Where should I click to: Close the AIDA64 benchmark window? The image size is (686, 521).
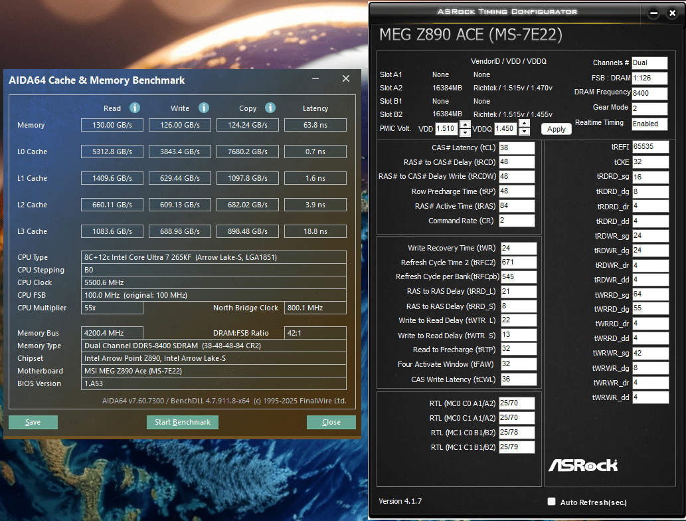tap(346, 78)
